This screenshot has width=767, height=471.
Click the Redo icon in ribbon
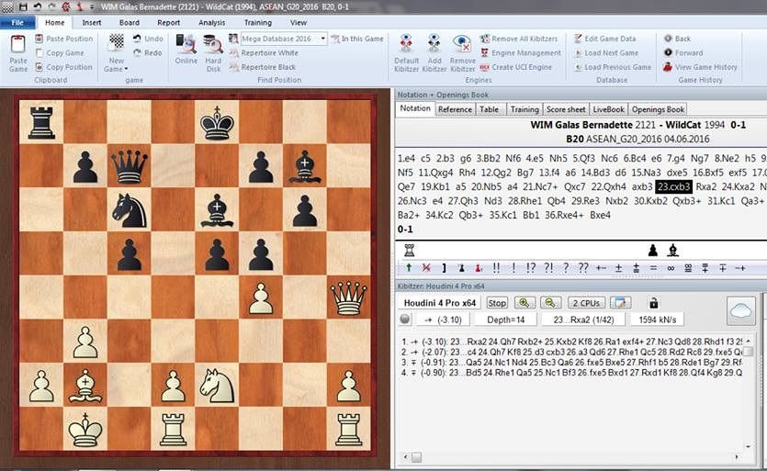(137, 53)
